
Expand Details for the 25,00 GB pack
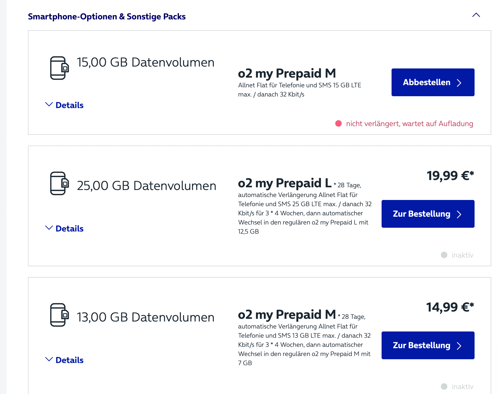(64, 229)
